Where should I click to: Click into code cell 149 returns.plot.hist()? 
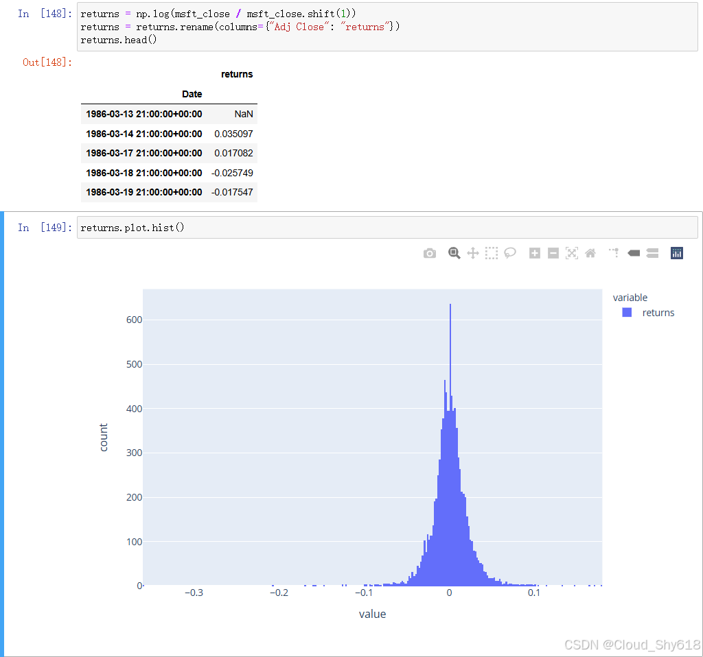(387, 228)
